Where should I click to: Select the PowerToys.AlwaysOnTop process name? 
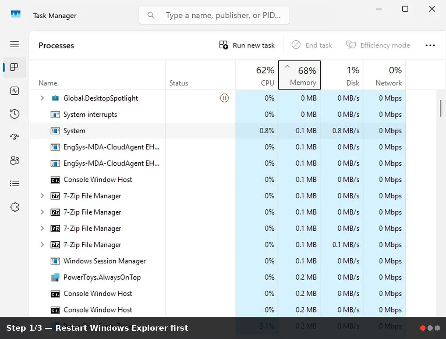(x=102, y=277)
